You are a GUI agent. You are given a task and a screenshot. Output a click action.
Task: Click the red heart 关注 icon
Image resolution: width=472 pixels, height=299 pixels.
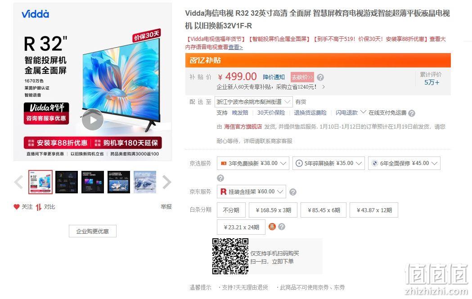pos(17,207)
